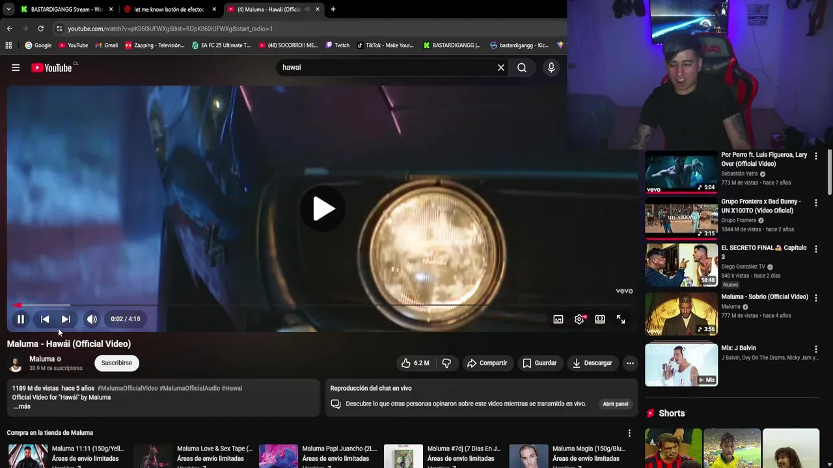Open a new browser tab
This screenshot has height=468, width=833.
(x=333, y=9)
